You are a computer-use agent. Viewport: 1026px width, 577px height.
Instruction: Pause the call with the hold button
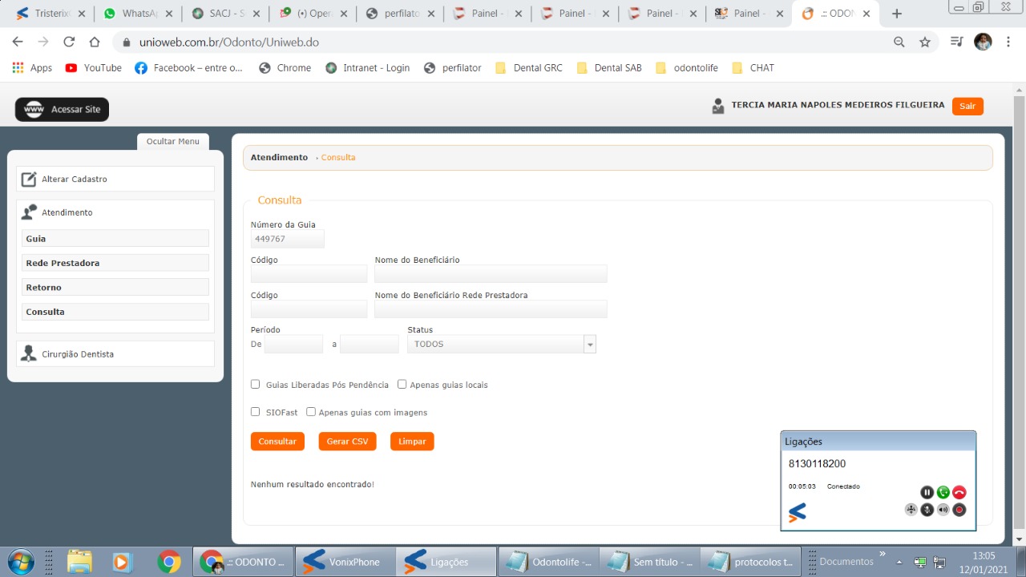coord(927,493)
